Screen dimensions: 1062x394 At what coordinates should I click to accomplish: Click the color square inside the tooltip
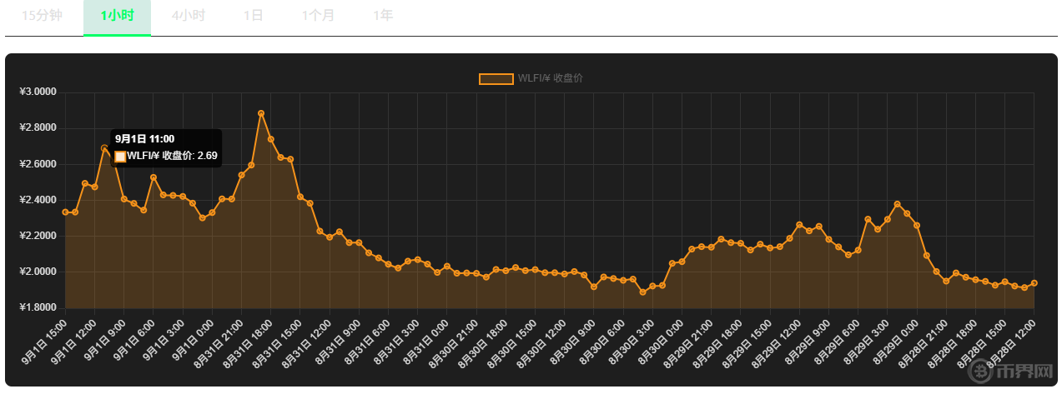pyautogui.click(x=120, y=156)
